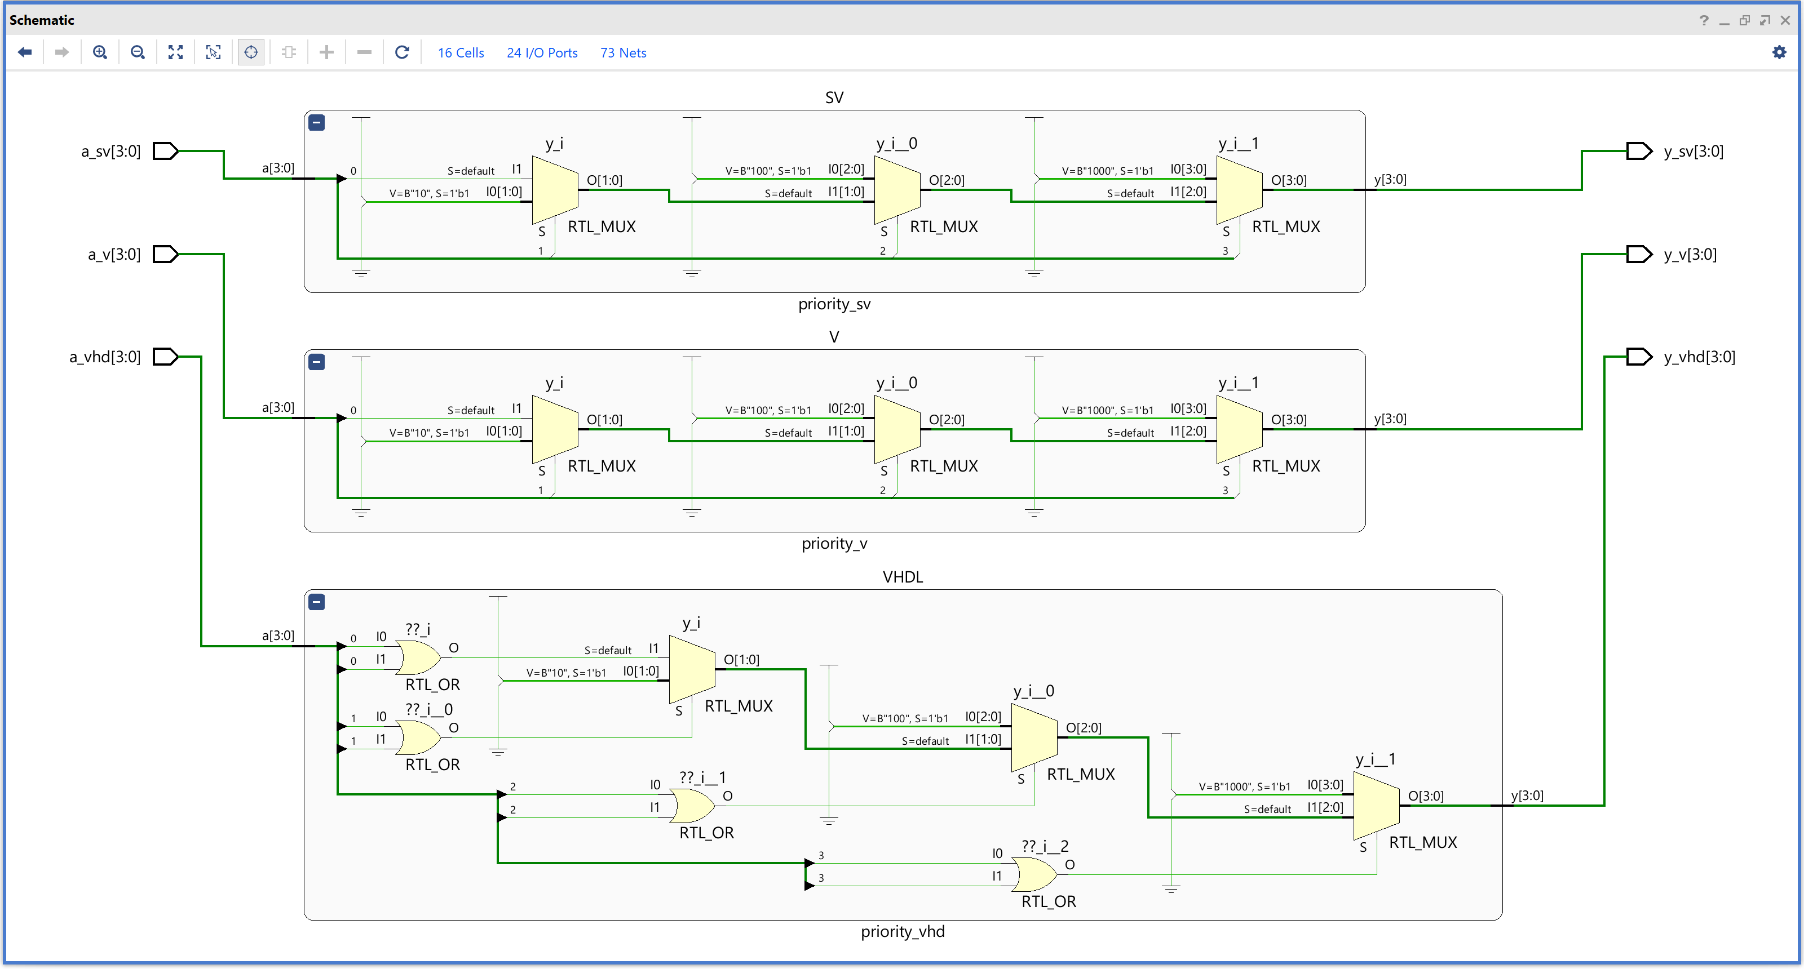This screenshot has height=969, width=1804.
Task: Open the 16 Cells link
Action: coord(461,53)
